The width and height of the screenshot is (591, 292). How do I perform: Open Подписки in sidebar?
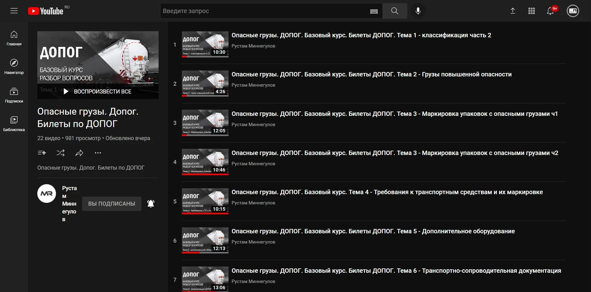14,96
